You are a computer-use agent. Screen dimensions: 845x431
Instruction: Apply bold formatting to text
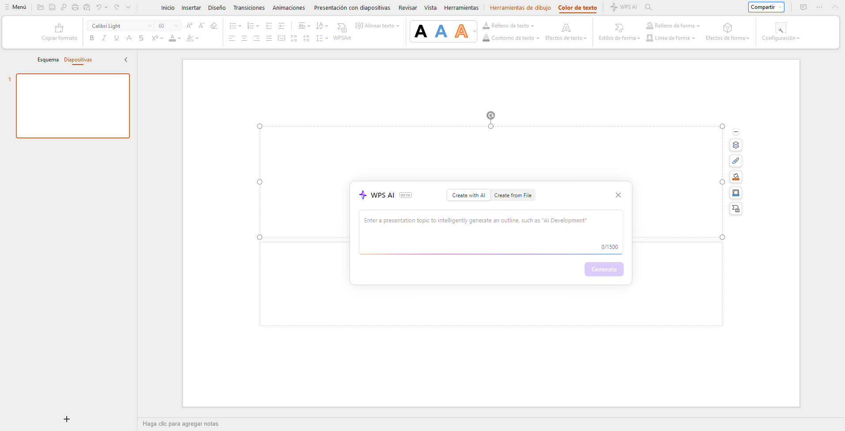pyautogui.click(x=91, y=38)
